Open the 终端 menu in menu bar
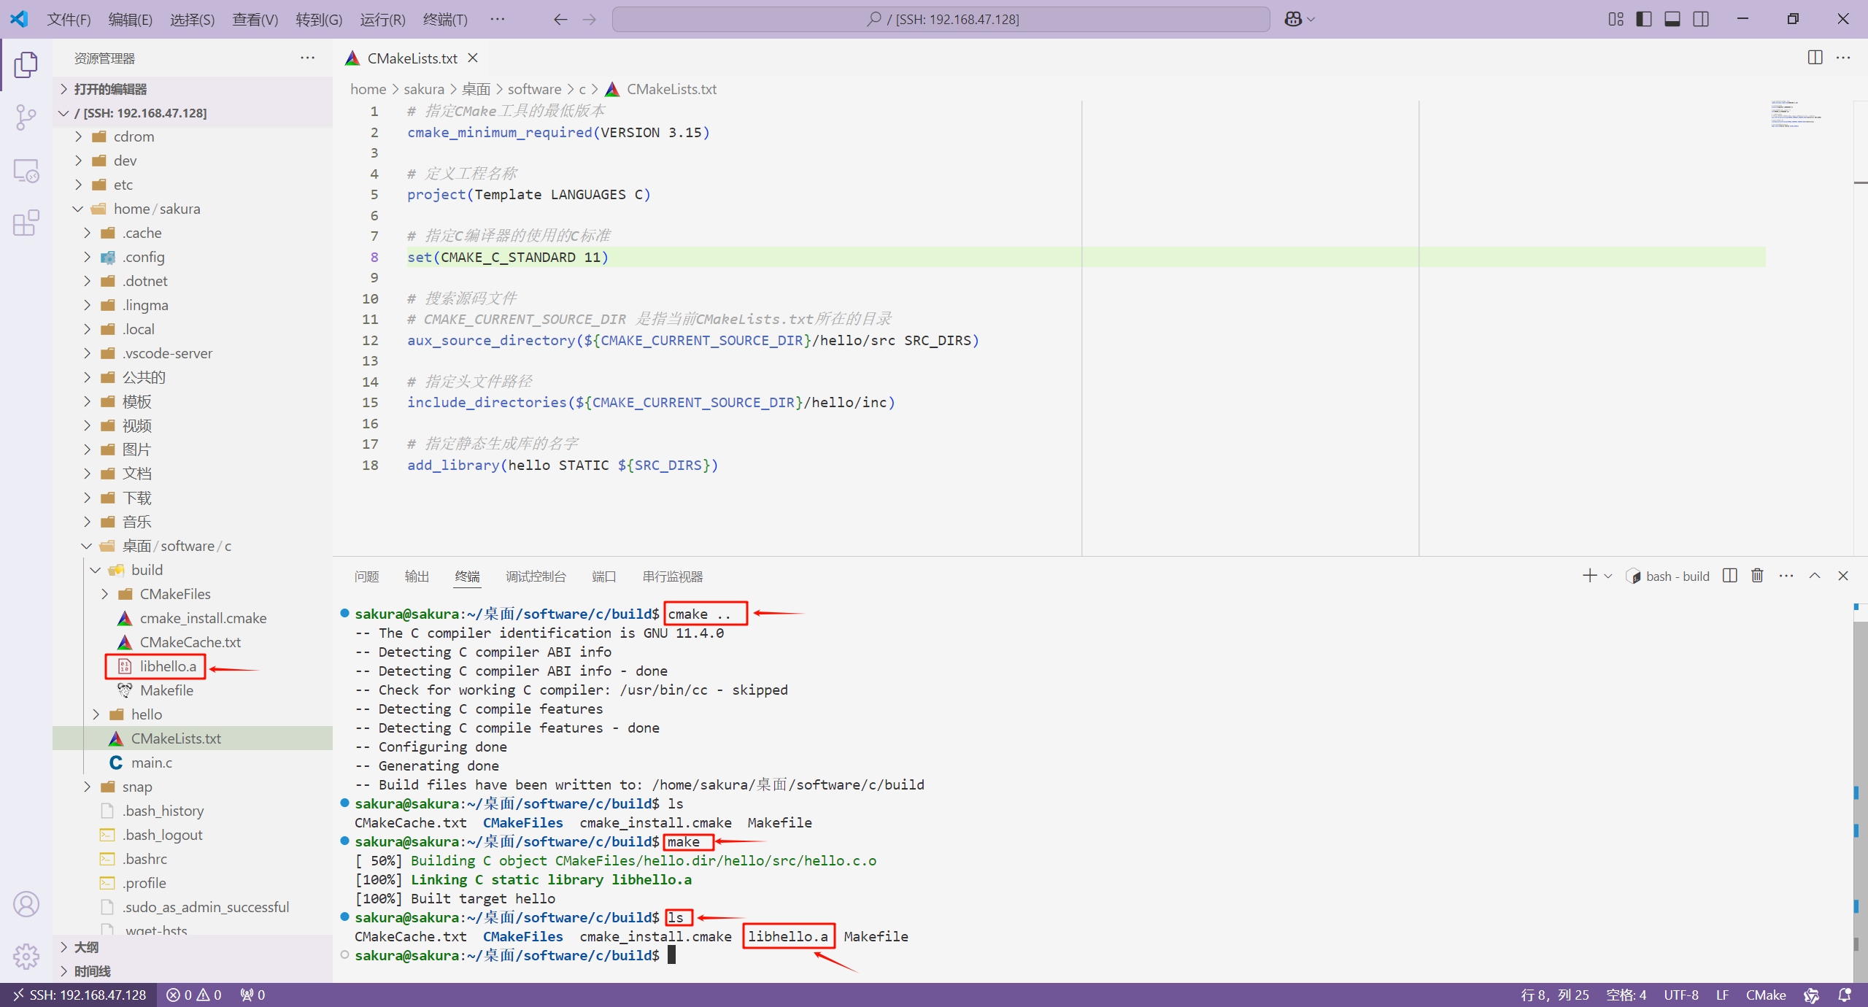This screenshot has height=1007, width=1868. 449,18
